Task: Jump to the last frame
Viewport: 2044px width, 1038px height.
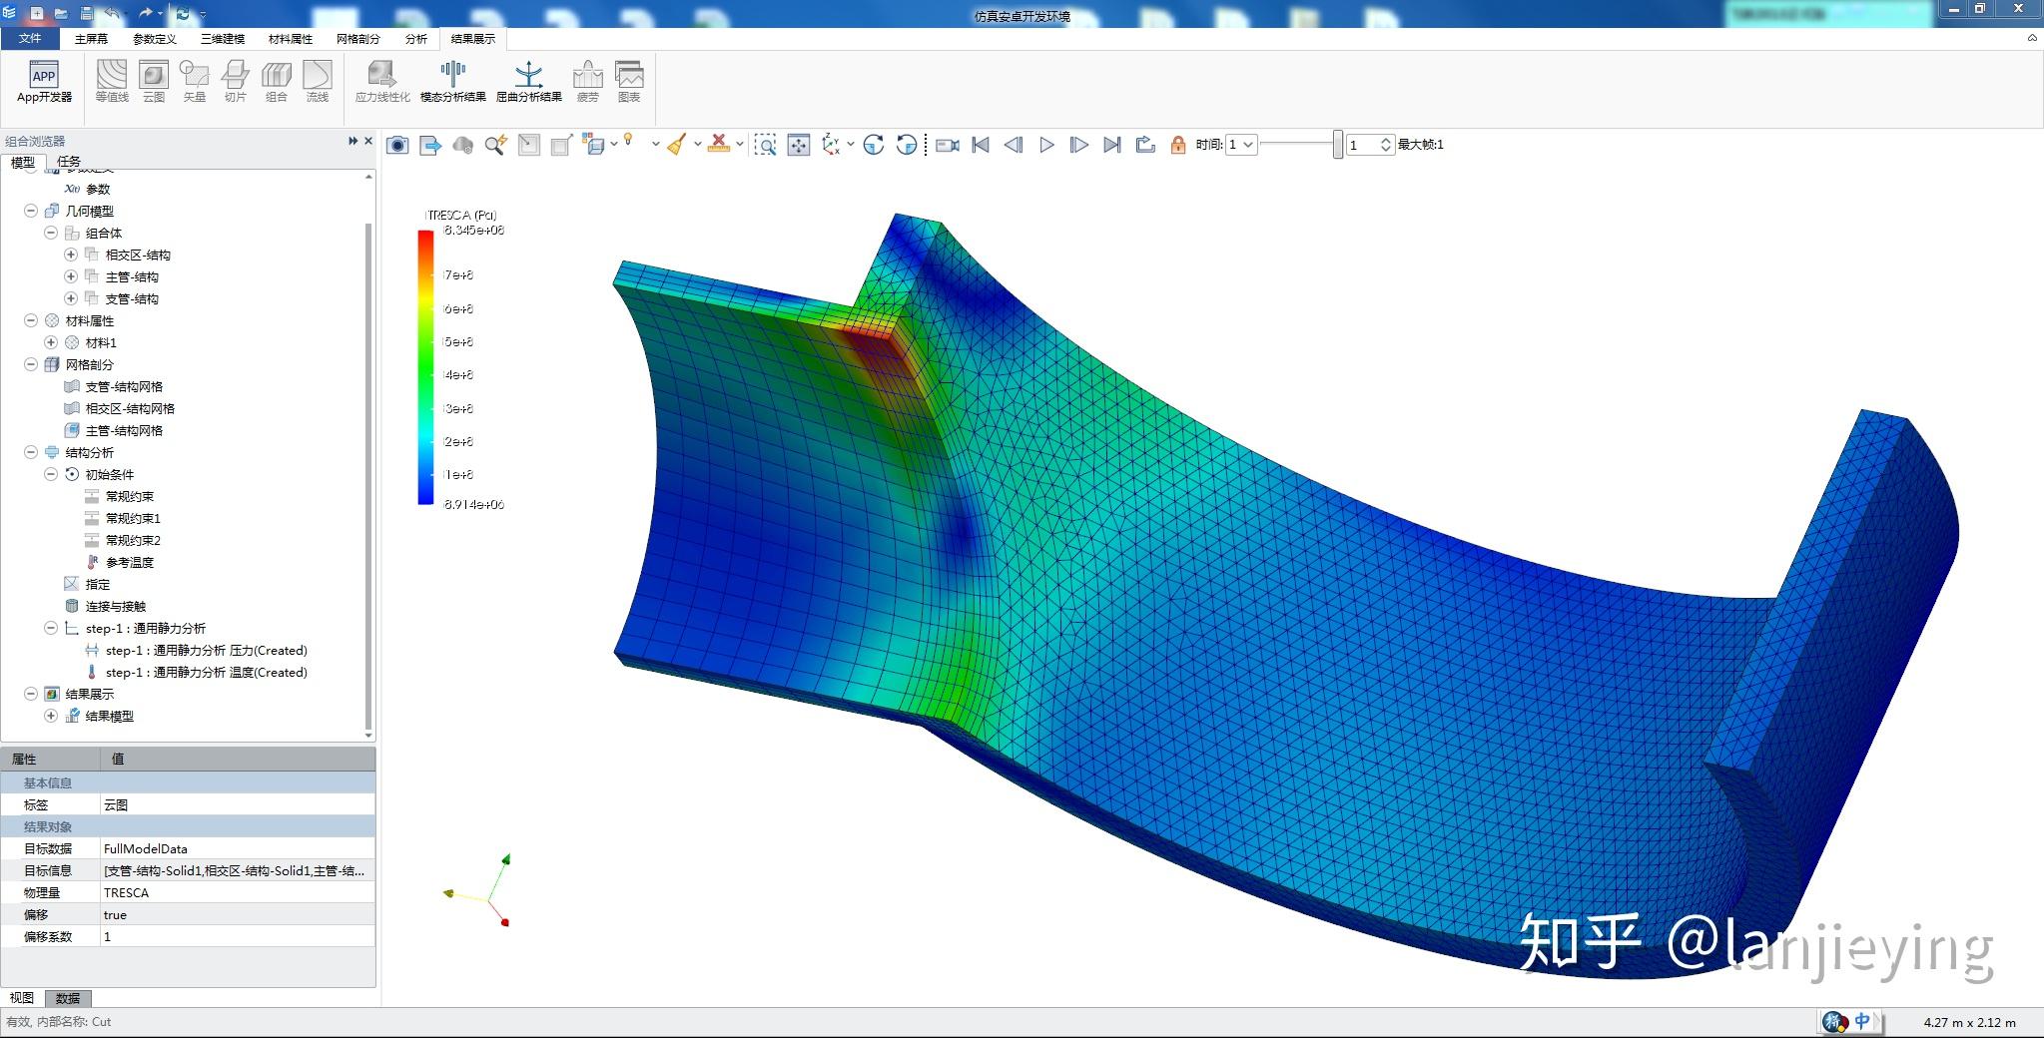Action: coord(1111,145)
